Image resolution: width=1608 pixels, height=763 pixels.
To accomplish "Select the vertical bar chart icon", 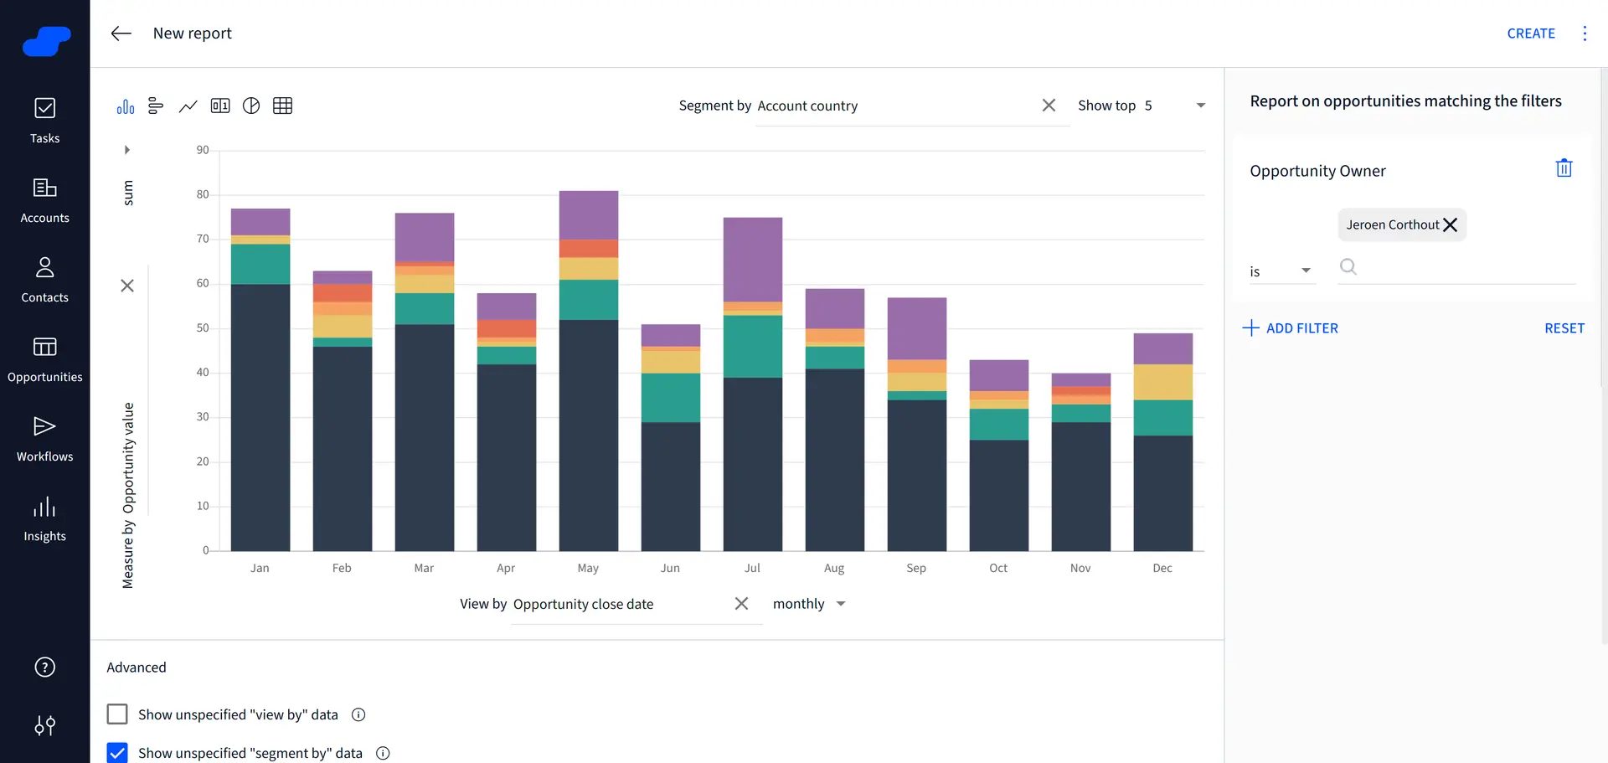I will click(126, 106).
